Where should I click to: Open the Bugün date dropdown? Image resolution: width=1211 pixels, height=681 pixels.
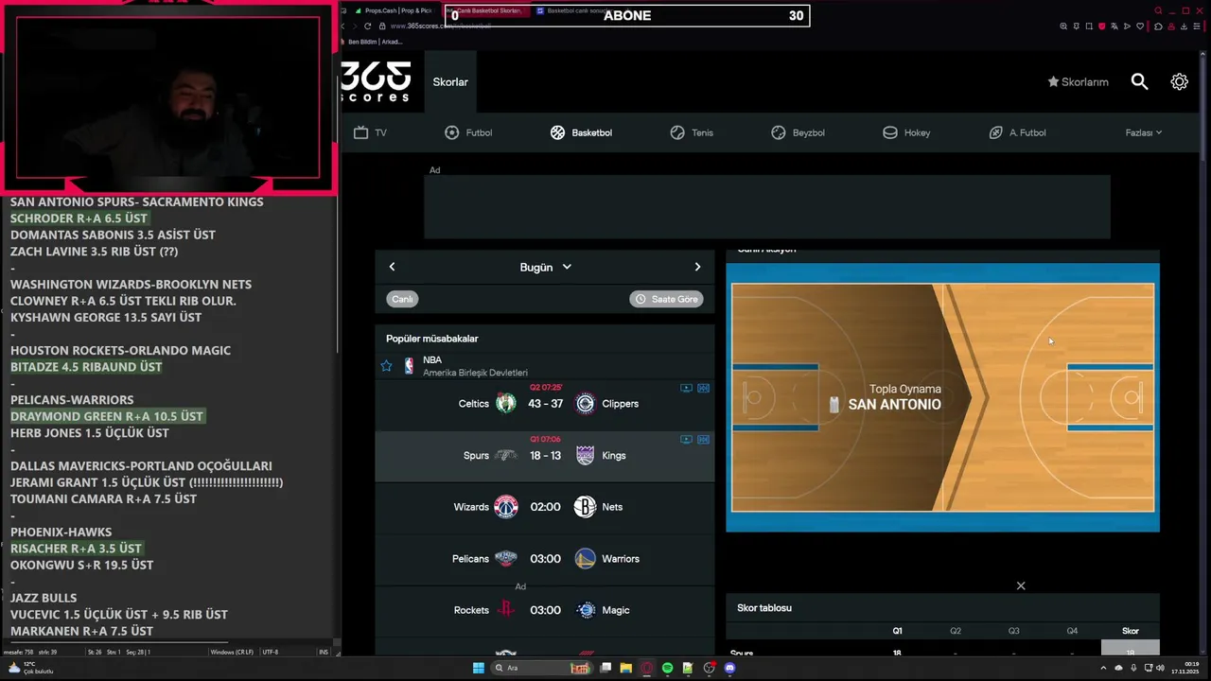(545, 268)
